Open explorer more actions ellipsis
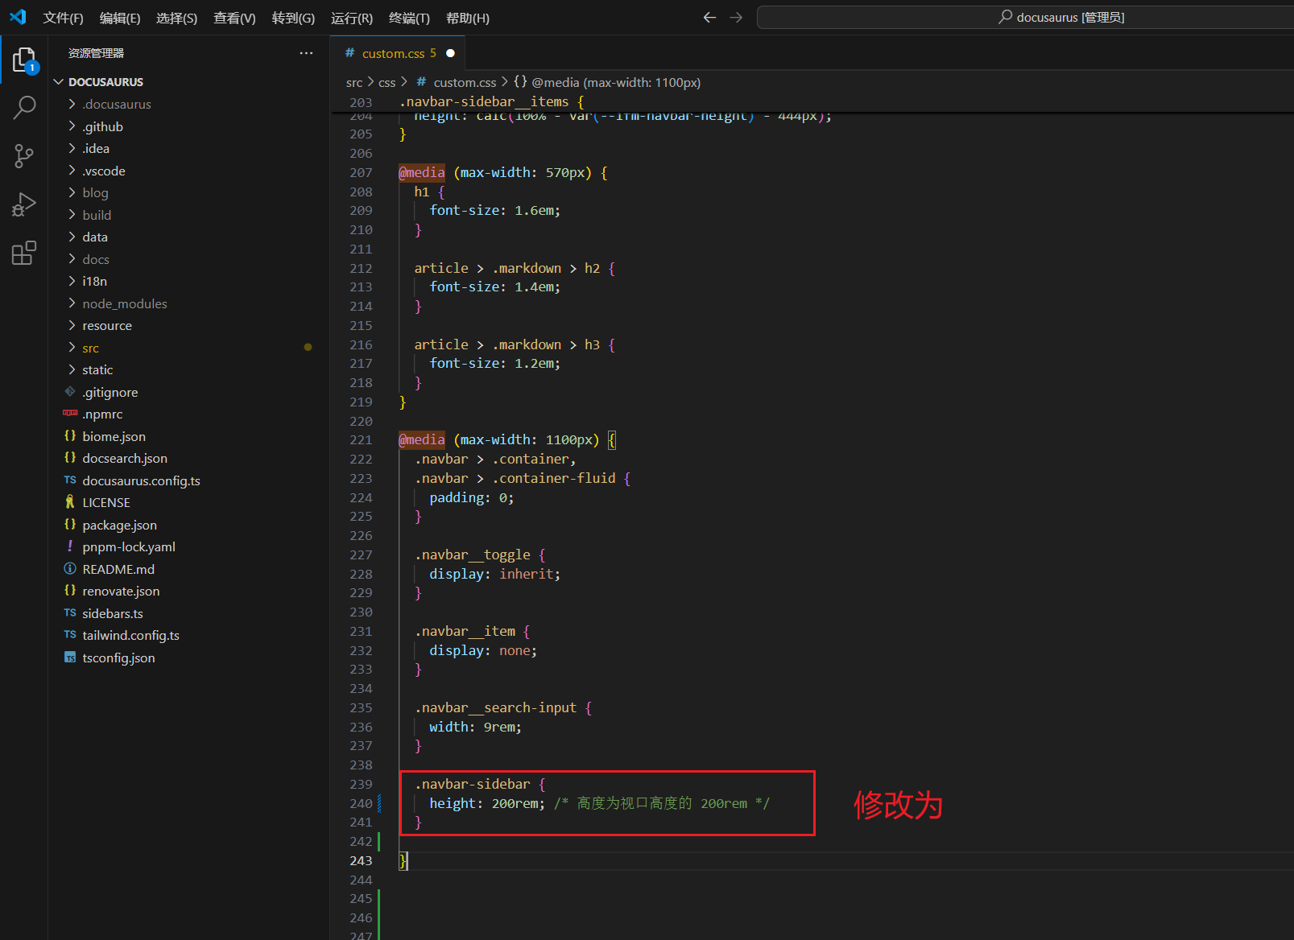This screenshot has height=940, width=1294. click(306, 53)
